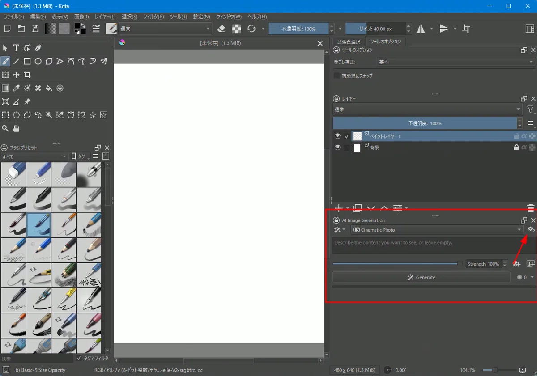Open the layer filter funnel dropdown
Screen dimensions: 537x376
coord(531,109)
